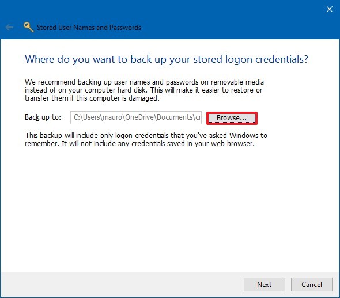Cancel the credentials backup wizard
This screenshot has height=298, width=340.
pos(312,284)
